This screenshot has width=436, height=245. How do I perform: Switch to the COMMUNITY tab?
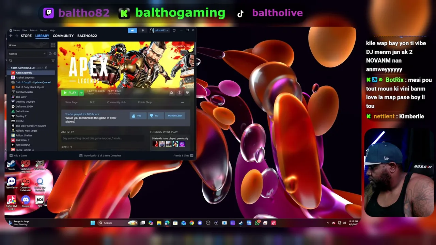point(63,36)
